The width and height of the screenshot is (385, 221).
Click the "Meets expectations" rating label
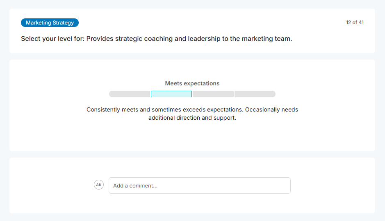(x=192, y=83)
